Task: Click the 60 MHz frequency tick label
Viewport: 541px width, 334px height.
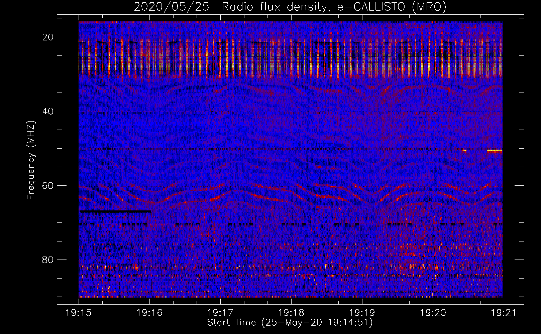Action: click(48, 185)
